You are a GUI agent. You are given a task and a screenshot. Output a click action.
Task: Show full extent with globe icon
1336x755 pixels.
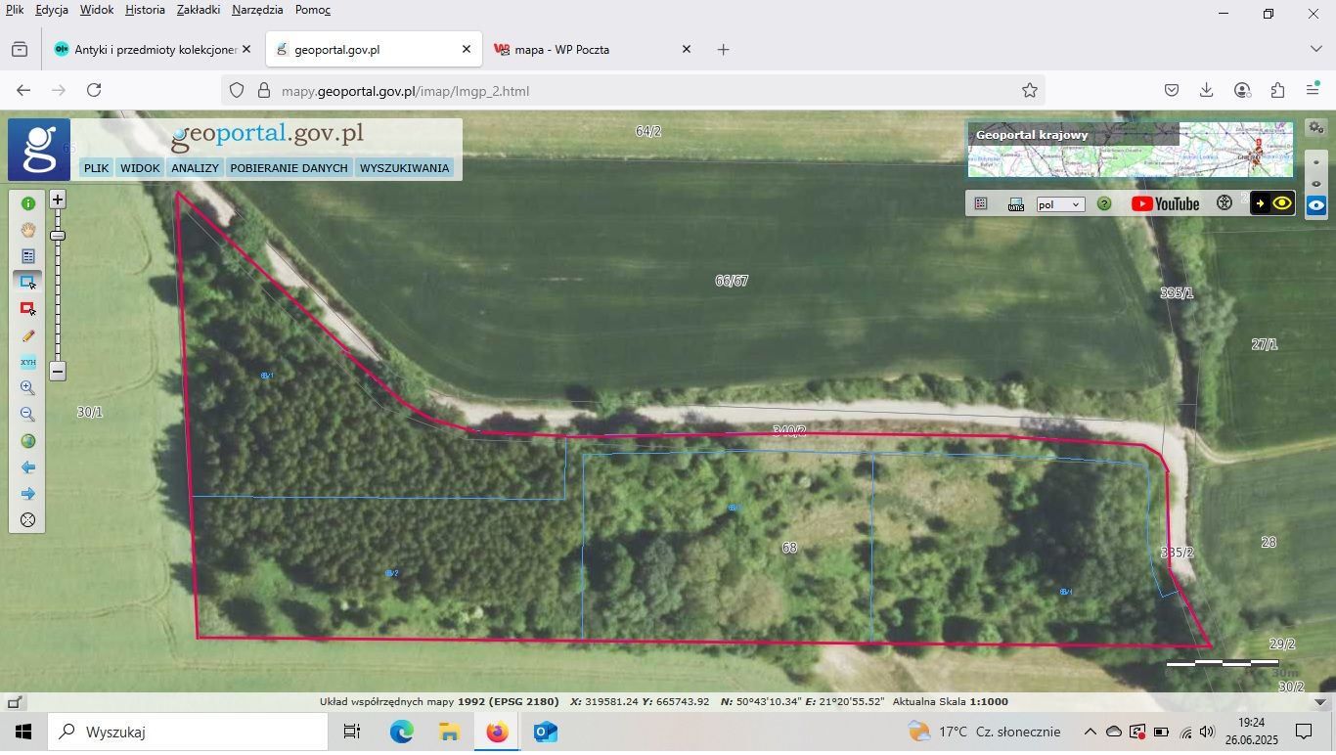(27, 441)
